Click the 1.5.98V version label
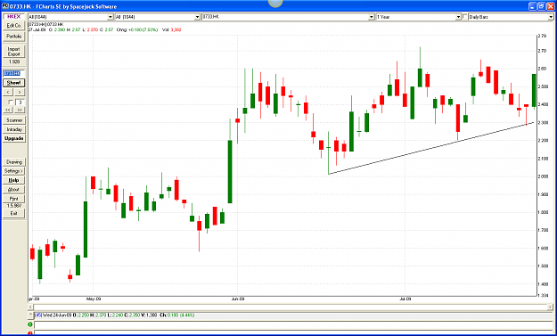This screenshot has height=336, width=557. click(x=14, y=206)
